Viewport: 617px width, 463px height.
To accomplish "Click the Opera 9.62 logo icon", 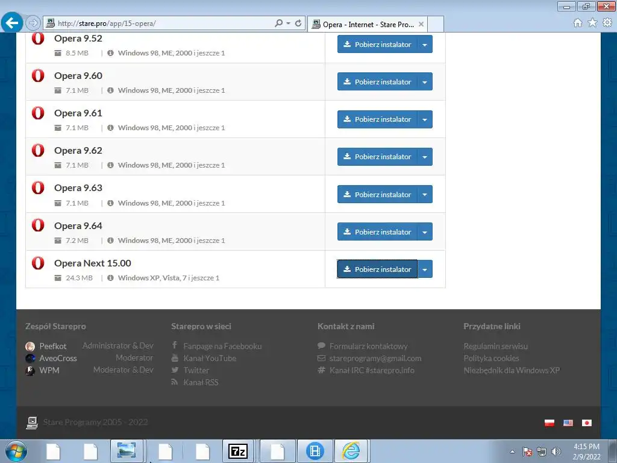I will pyautogui.click(x=38, y=150).
